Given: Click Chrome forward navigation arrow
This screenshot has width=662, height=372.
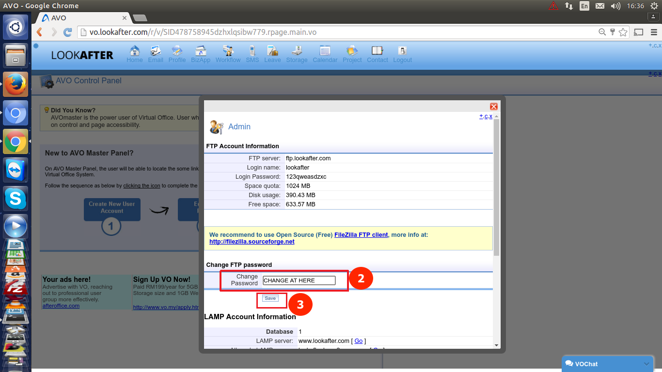Looking at the screenshot, I should (54, 32).
